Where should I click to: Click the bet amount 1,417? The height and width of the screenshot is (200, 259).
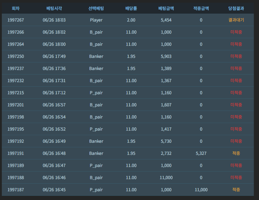click(166, 129)
